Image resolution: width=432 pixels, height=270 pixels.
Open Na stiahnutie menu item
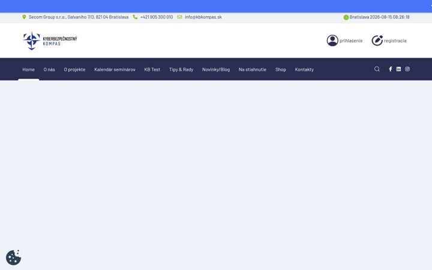[253, 70]
